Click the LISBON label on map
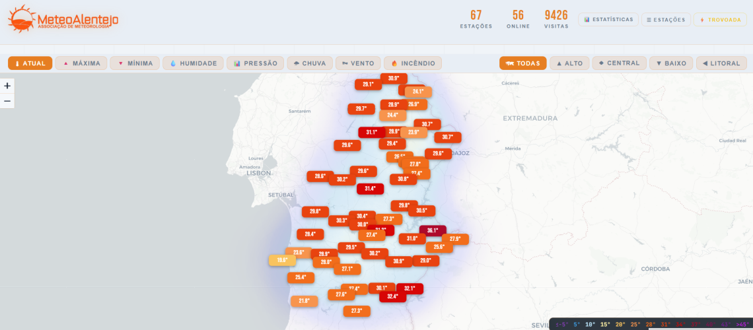 [259, 173]
